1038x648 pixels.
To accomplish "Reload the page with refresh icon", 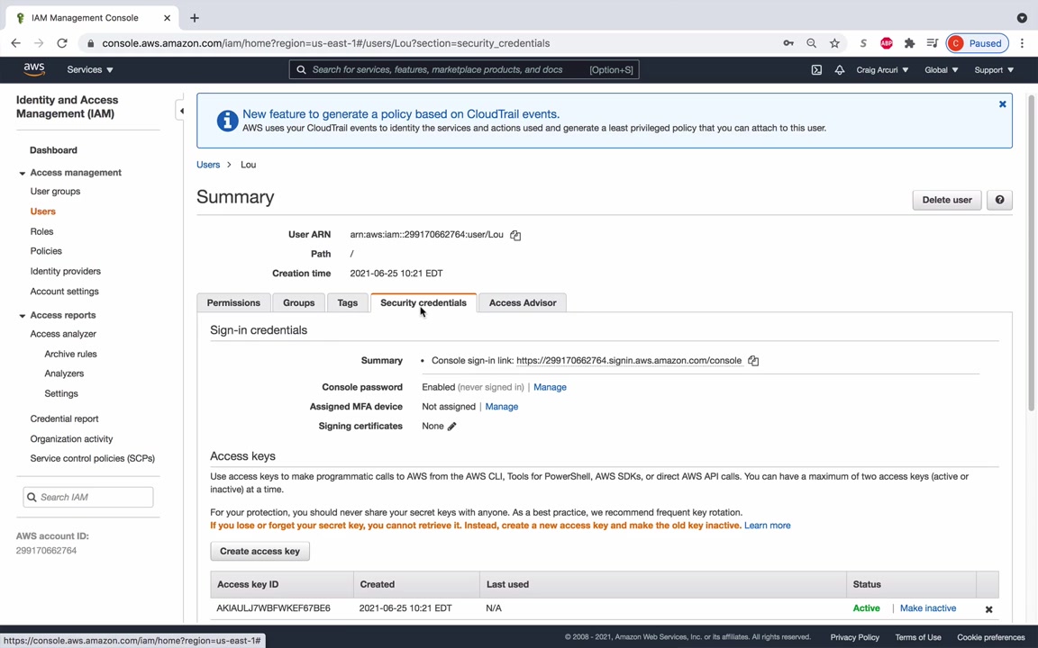I will click(x=62, y=43).
